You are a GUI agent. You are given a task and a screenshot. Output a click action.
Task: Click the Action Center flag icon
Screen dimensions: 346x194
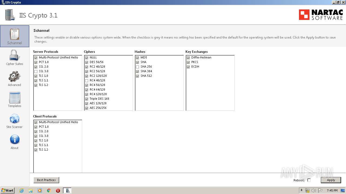click(x=320, y=190)
